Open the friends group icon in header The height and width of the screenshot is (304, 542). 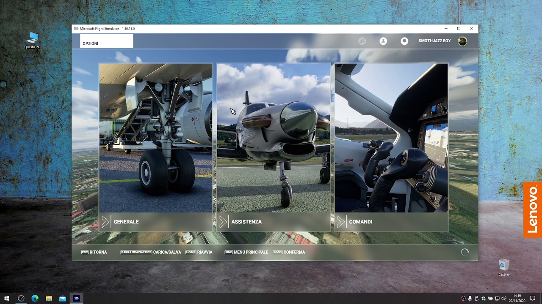pyautogui.click(x=362, y=41)
